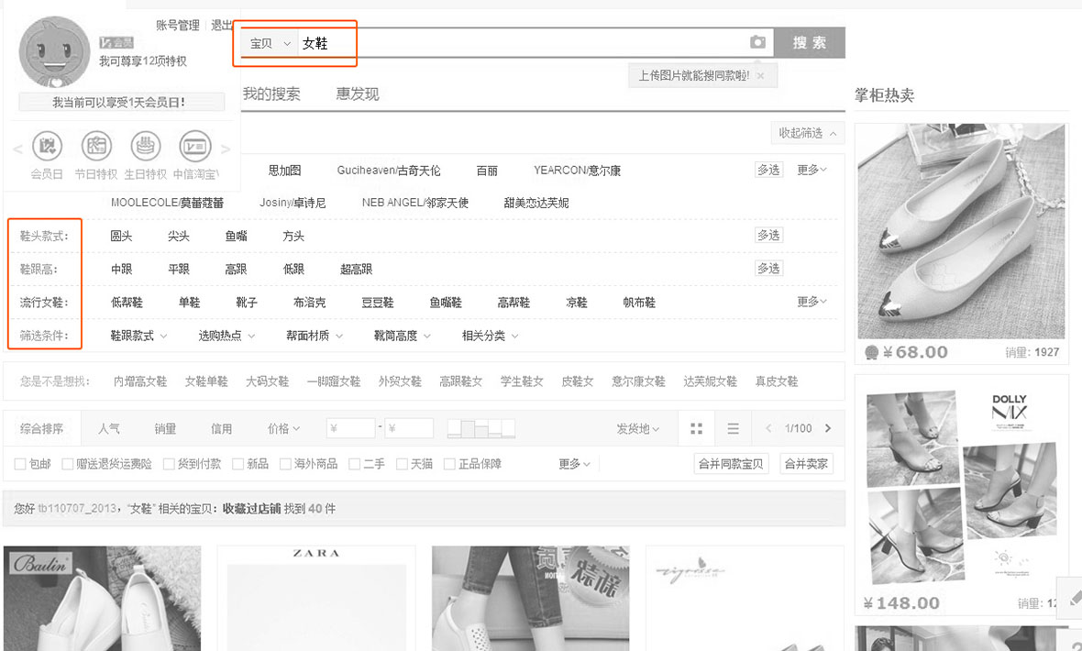Enable the 正品保障 filter
Viewport: 1082px width, 651px height.
coord(449,464)
